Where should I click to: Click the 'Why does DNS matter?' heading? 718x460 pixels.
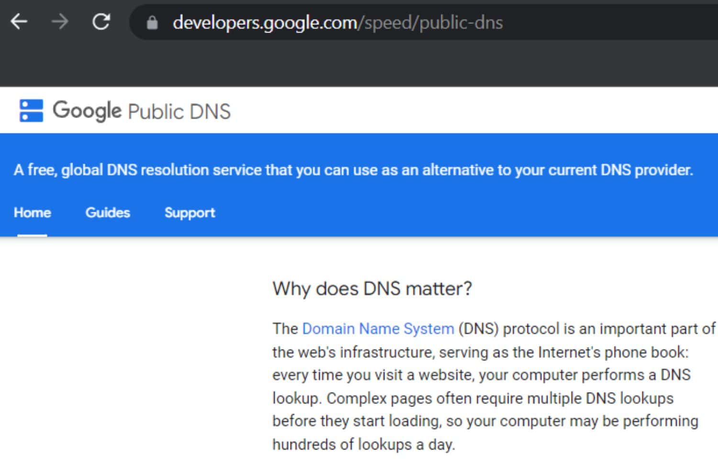click(372, 289)
